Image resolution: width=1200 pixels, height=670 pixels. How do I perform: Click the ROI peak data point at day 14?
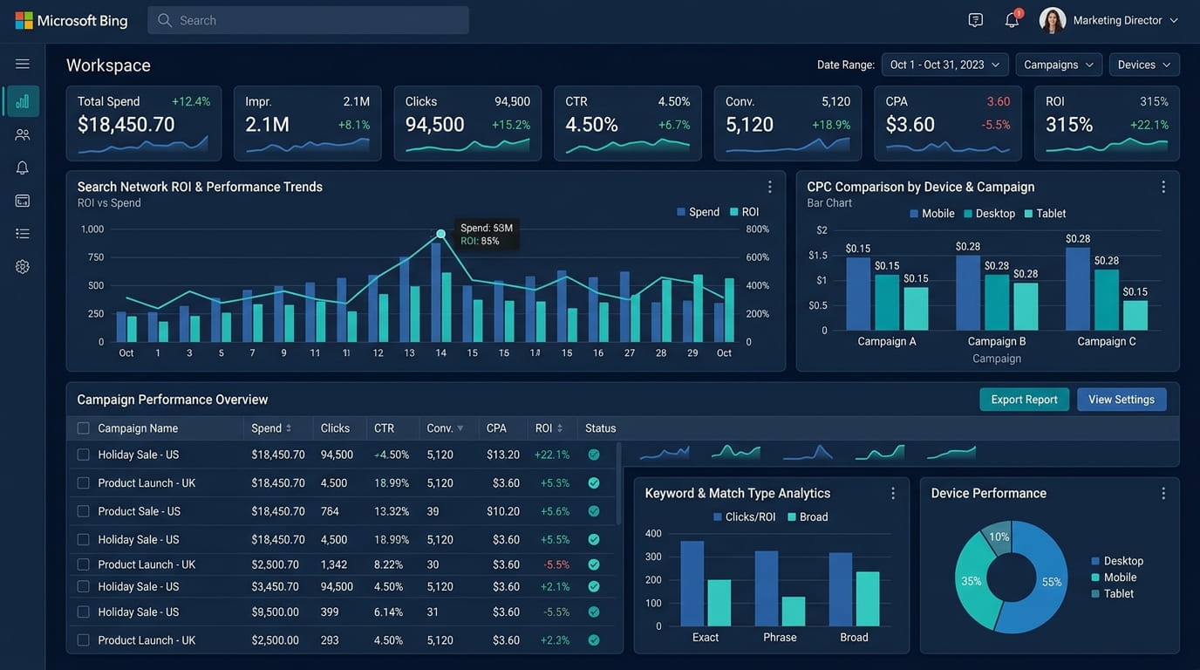tap(440, 234)
